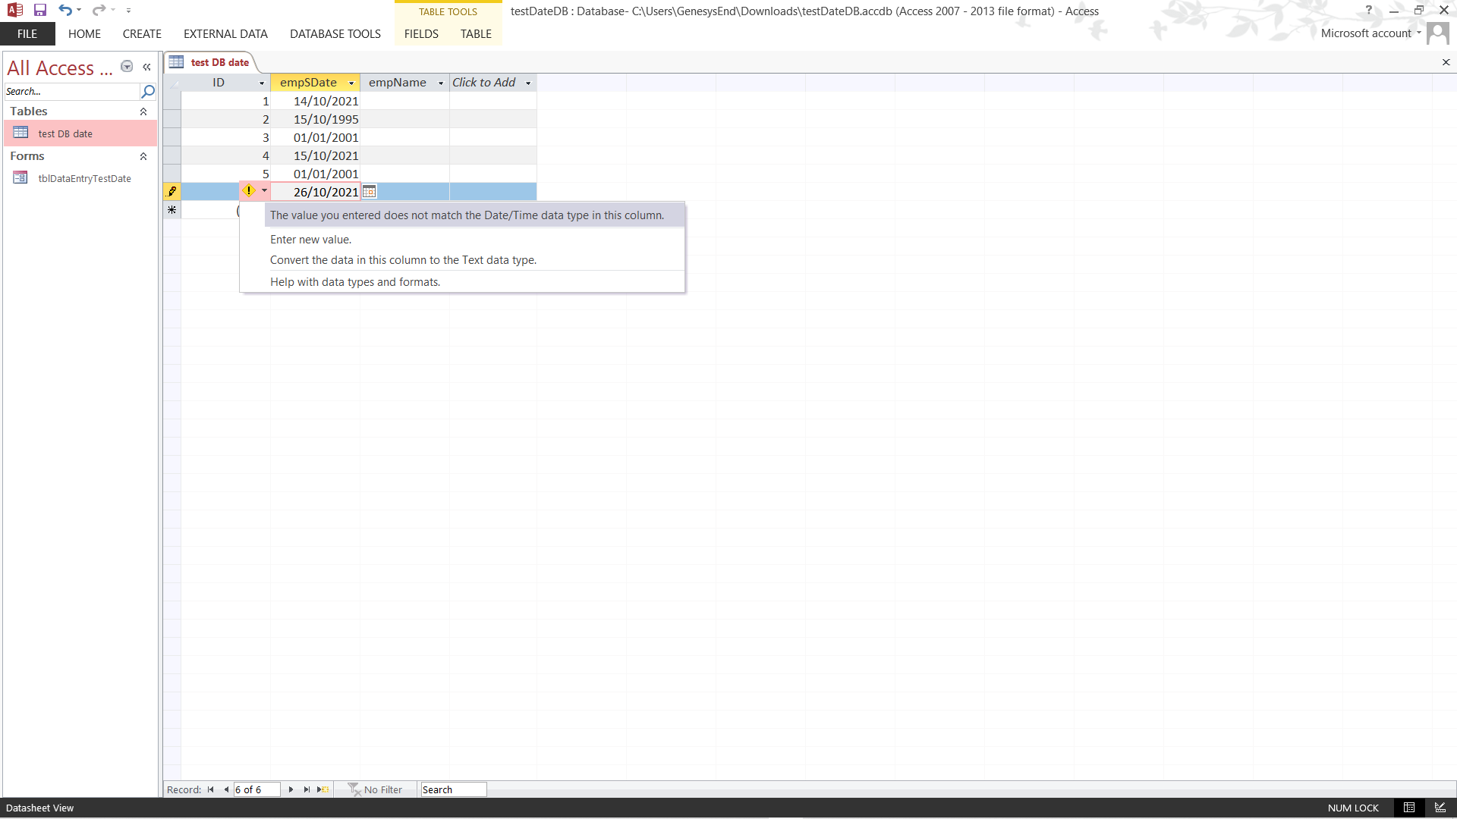Click the No Filter indicator
The image size is (1457, 819).
[375, 789]
